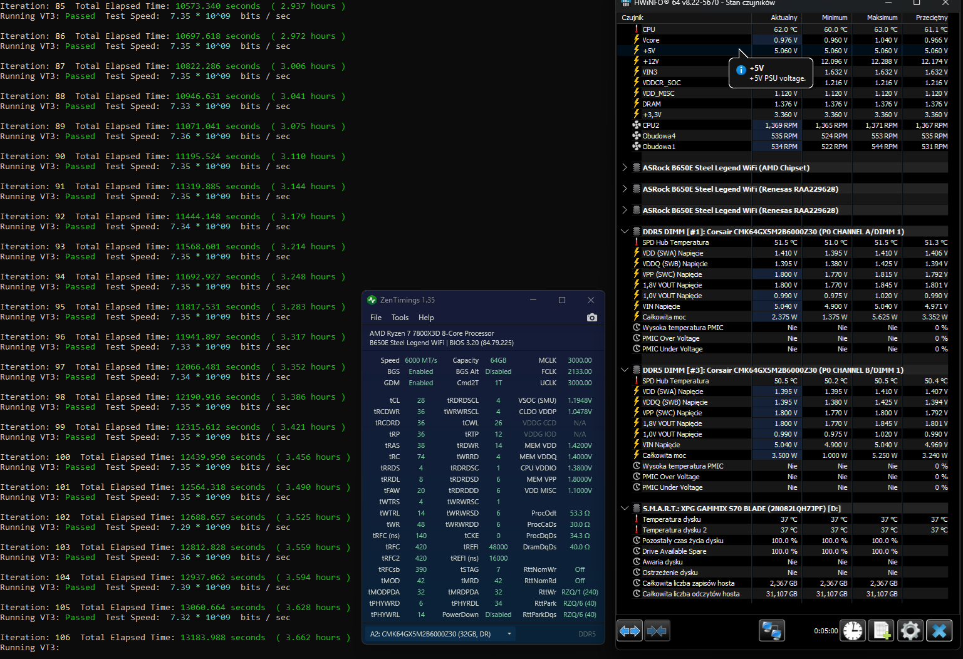Click the thermometer icon beside Temperatura dysku 2

click(x=637, y=530)
